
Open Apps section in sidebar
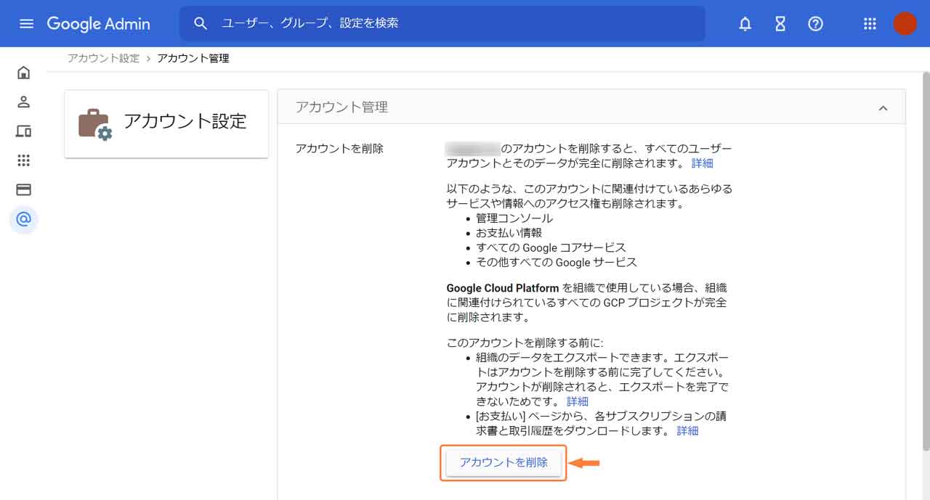pyautogui.click(x=23, y=160)
